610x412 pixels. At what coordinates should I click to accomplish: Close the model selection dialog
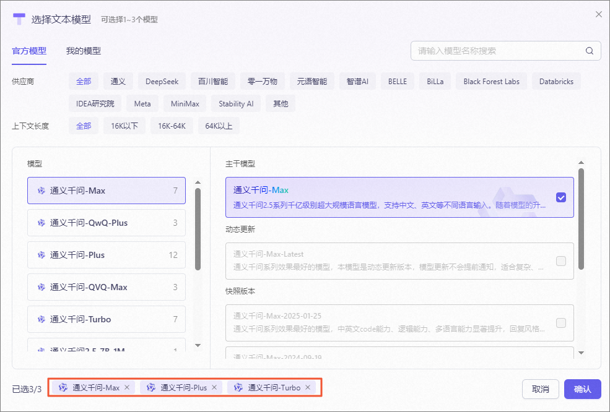[598, 14]
